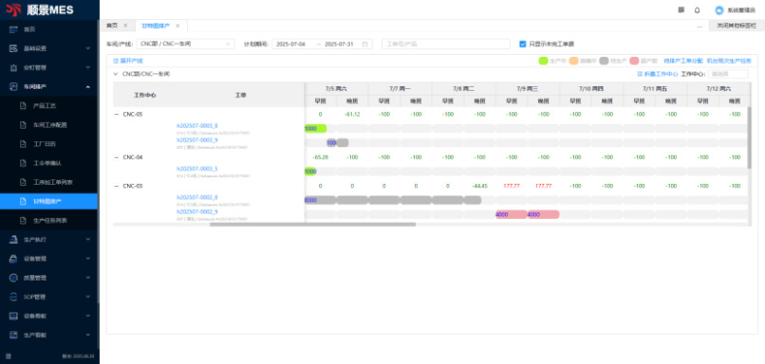Viewport: 765px width, 364px height.
Task: Click the 待排产工单分配 link
Action: [x=683, y=61]
